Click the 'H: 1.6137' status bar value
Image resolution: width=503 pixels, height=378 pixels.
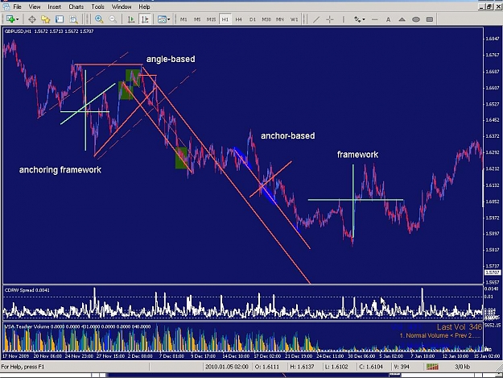pyautogui.click(x=302, y=367)
